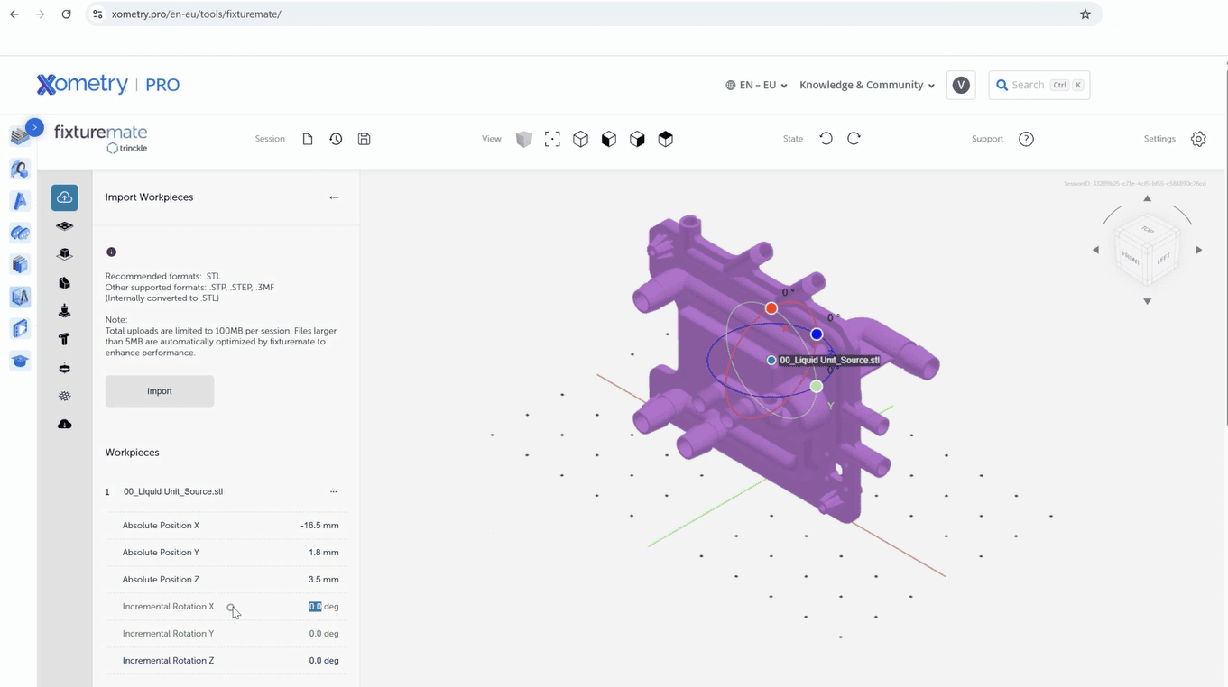The image size is (1228, 687).
Task: Click the Import button
Action: [160, 391]
